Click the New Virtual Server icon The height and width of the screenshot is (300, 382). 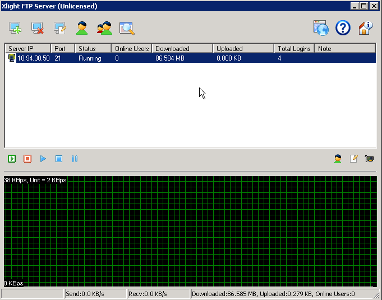coord(15,28)
